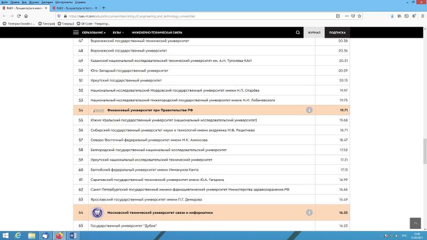Expand the ОБРАЗОВАНИЕ dropdown menu
Image resolution: width=427 pixels, height=240 pixels.
(94, 33)
